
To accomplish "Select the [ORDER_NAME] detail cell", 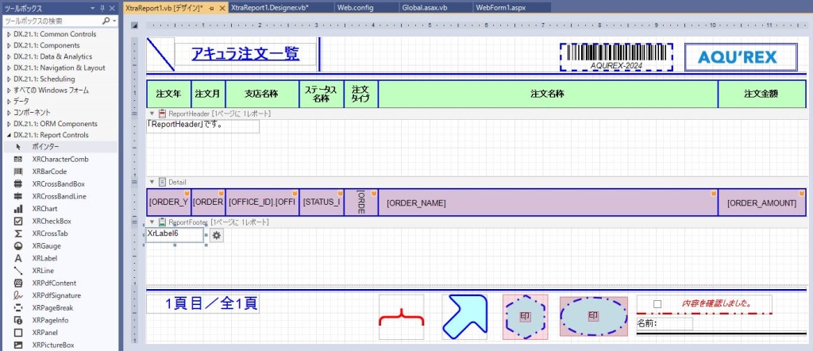I will pos(548,202).
